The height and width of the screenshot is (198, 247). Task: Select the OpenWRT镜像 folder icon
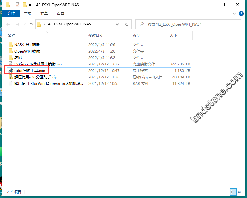click(10, 51)
